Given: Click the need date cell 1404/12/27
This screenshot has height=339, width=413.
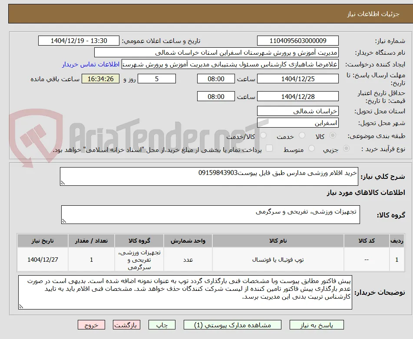Looking at the screenshot, I should 43,260.
